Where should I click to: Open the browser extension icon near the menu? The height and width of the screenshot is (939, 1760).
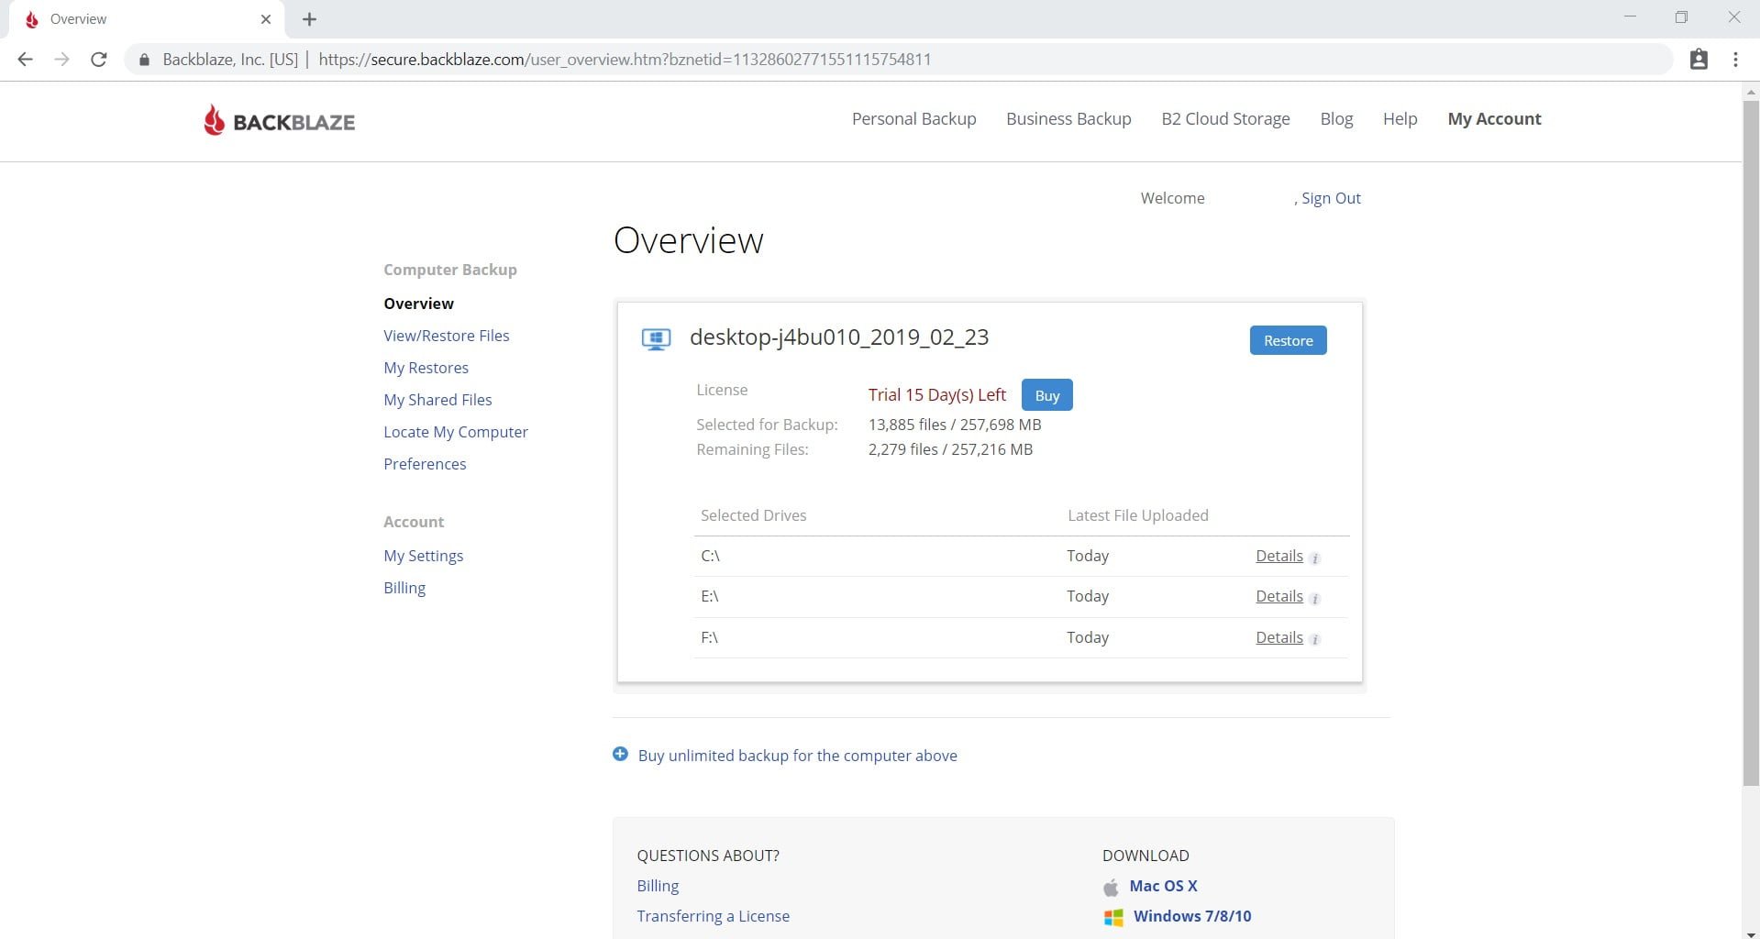(x=1699, y=60)
